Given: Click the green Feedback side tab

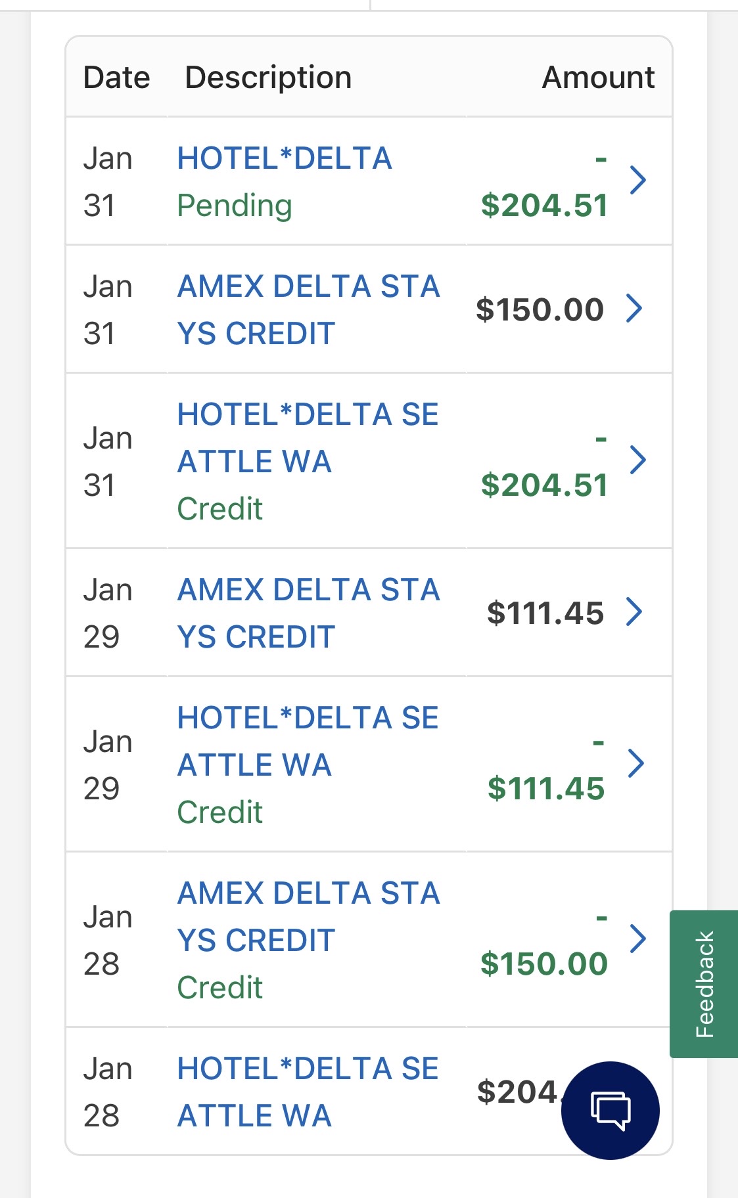Looking at the screenshot, I should (x=704, y=983).
